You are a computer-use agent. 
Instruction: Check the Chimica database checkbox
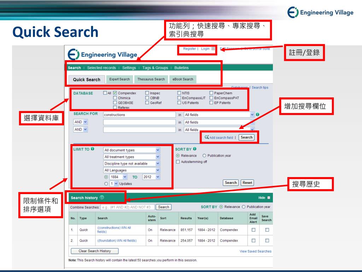[115, 98]
